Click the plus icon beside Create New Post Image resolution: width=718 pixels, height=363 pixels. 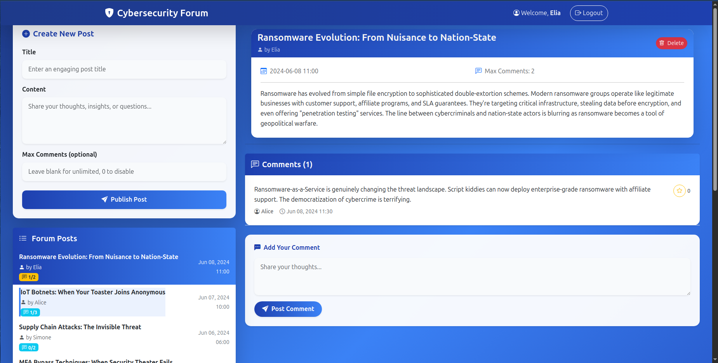[x=26, y=34]
